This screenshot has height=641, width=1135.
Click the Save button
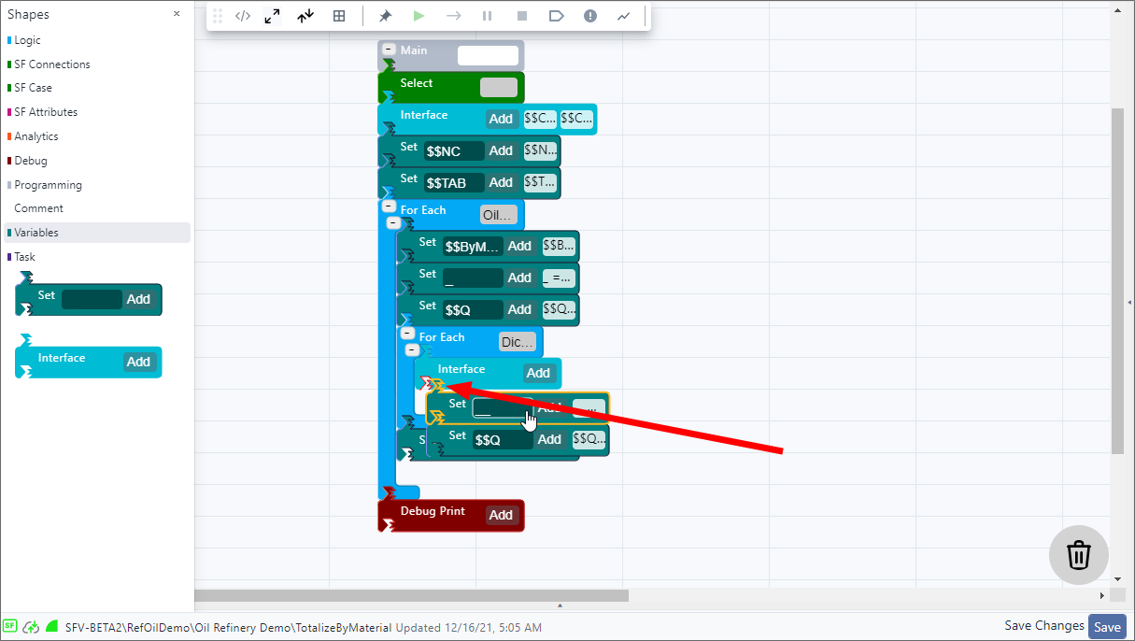1107,627
